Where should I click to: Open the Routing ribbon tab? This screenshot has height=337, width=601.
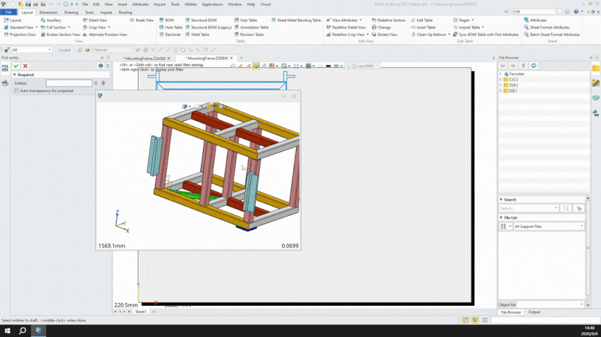[x=126, y=12]
